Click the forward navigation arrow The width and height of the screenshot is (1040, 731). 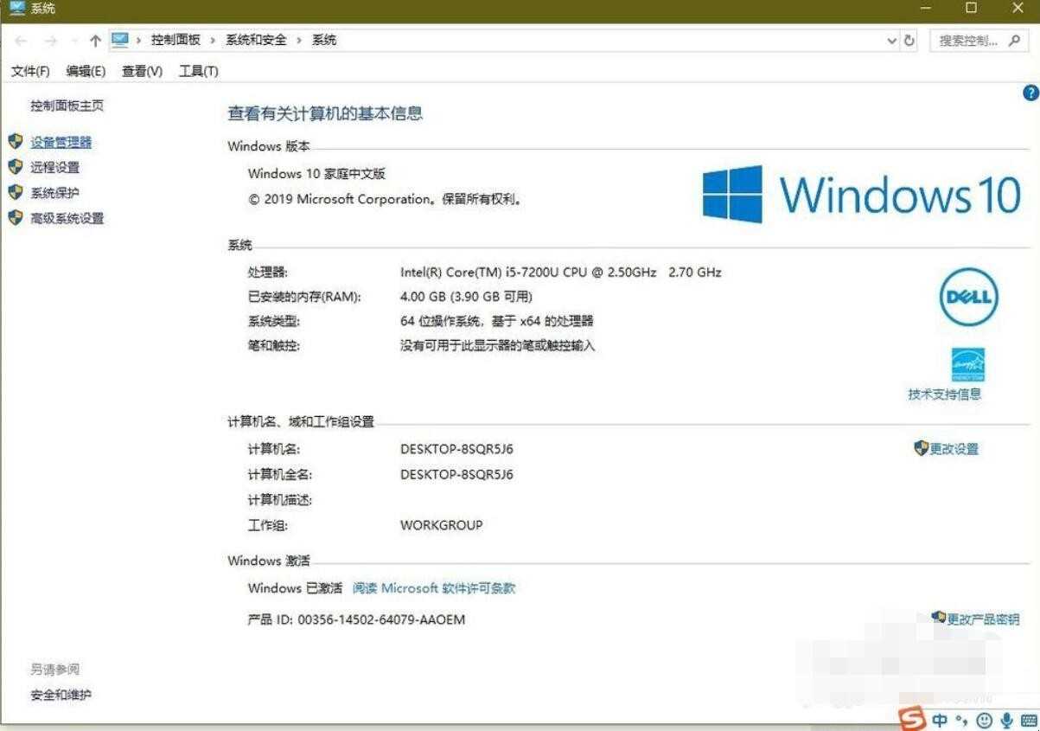click(50, 41)
